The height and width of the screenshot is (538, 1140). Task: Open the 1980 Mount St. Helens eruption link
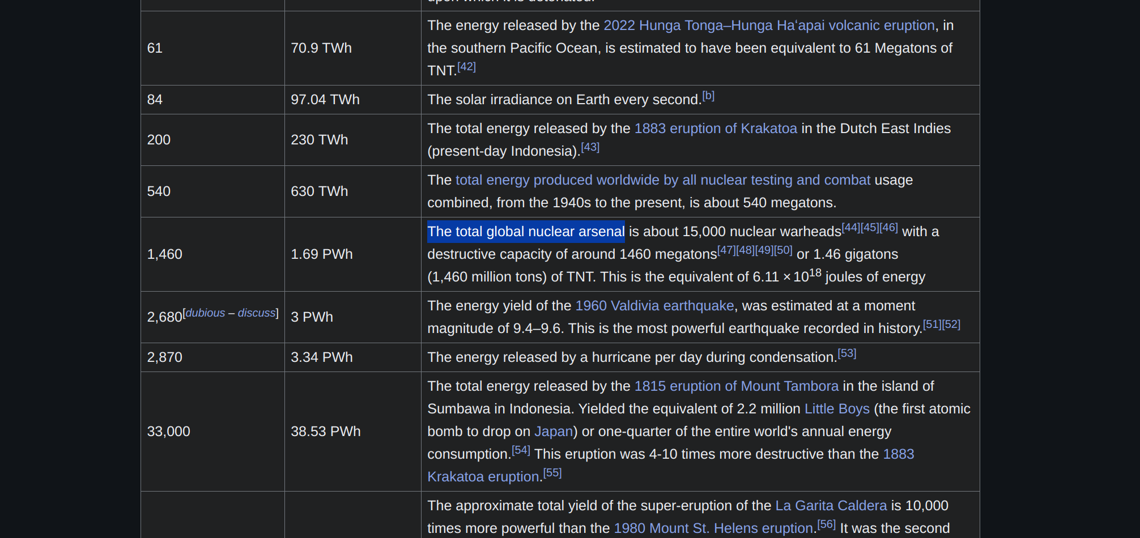click(x=713, y=528)
